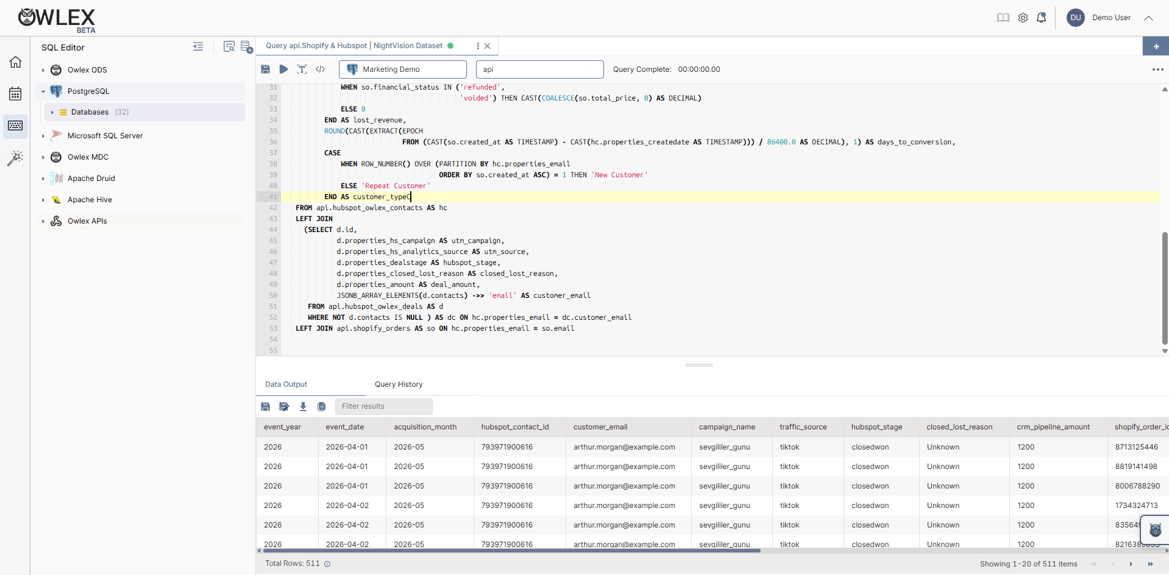Save the data output results
The width and height of the screenshot is (1169, 575).
[x=266, y=406]
